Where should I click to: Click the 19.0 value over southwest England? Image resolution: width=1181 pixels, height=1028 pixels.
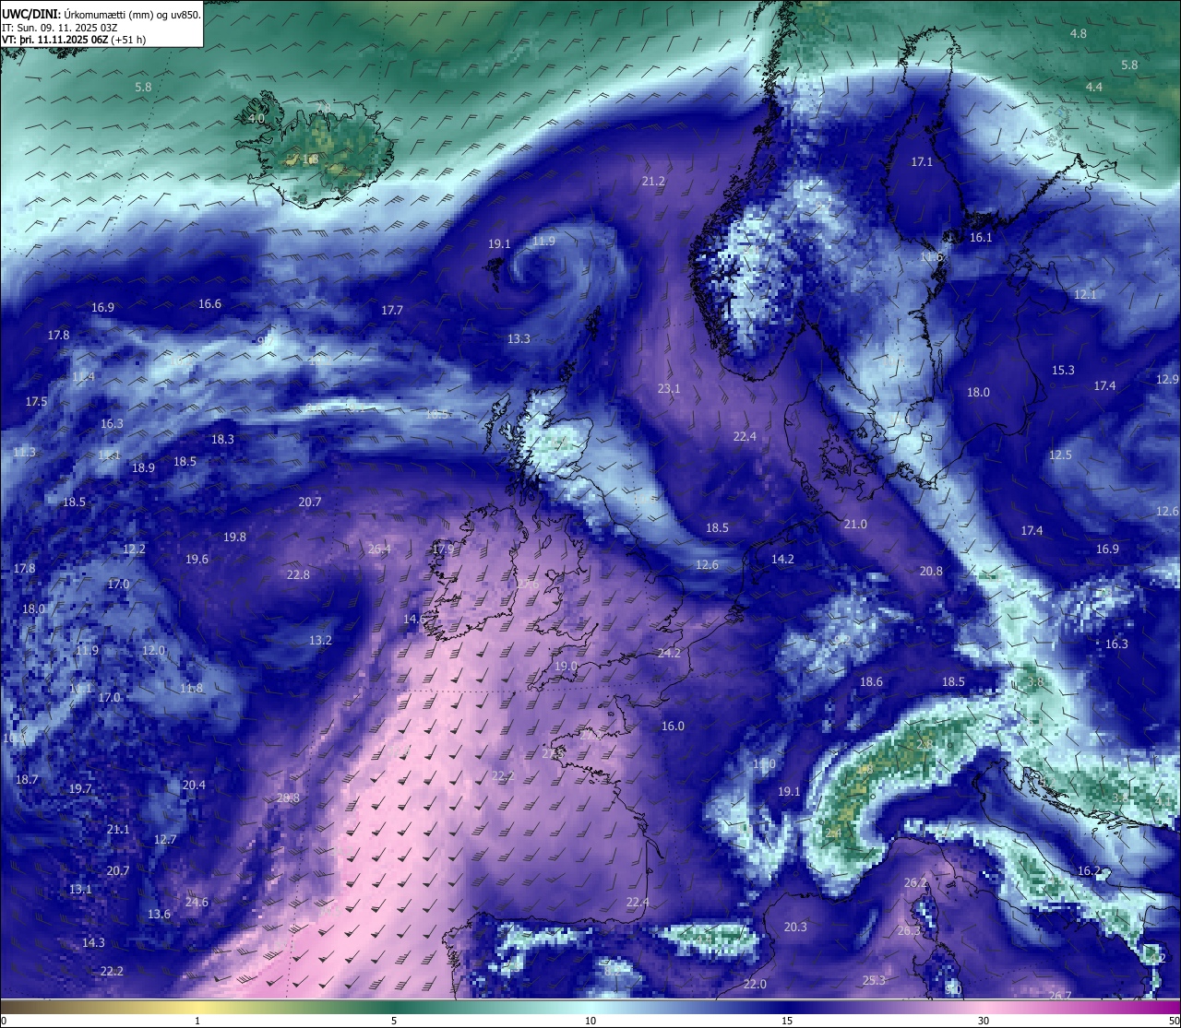pyautogui.click(x=566, y=666)
